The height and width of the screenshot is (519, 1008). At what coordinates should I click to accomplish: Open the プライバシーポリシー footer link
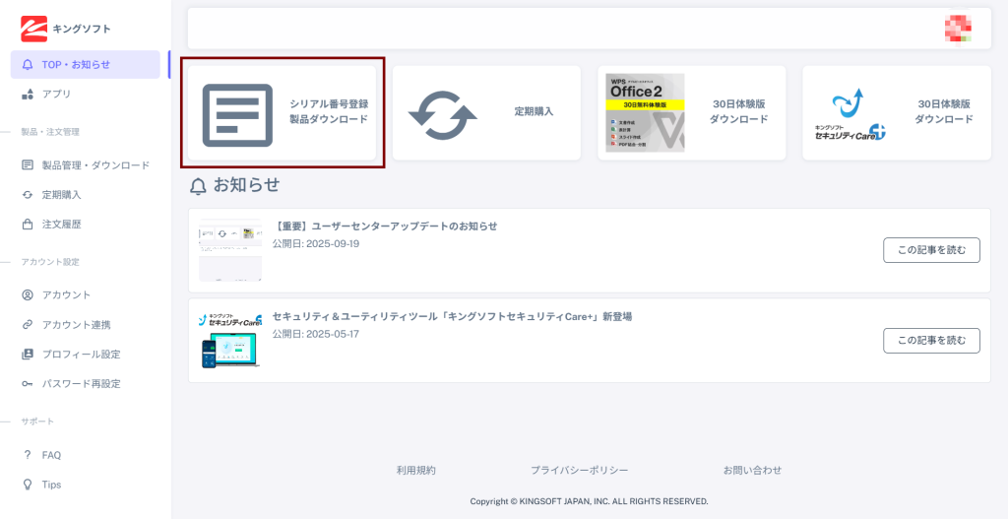pos(579,470)
